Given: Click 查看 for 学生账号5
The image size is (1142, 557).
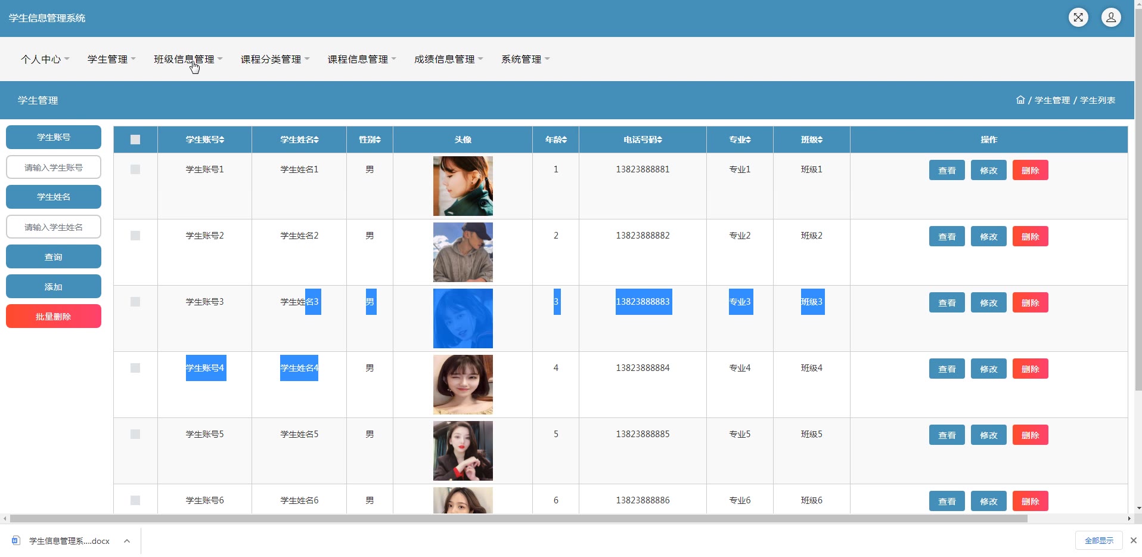Looking at the screenshot, I should (947, 435).
